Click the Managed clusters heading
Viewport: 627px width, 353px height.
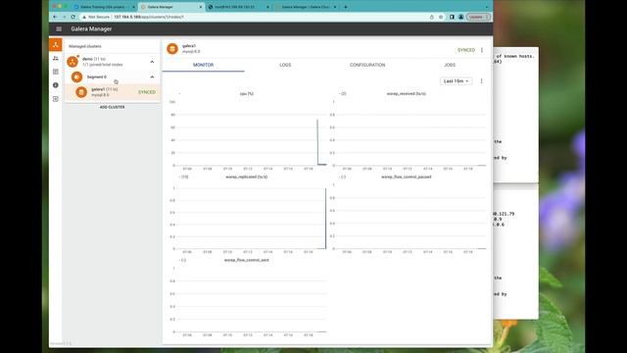[85, 46]
